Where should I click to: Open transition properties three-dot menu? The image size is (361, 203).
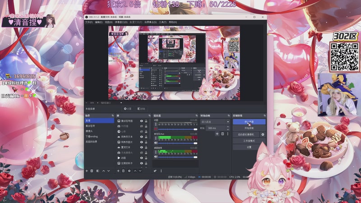(x=228, y=134)
